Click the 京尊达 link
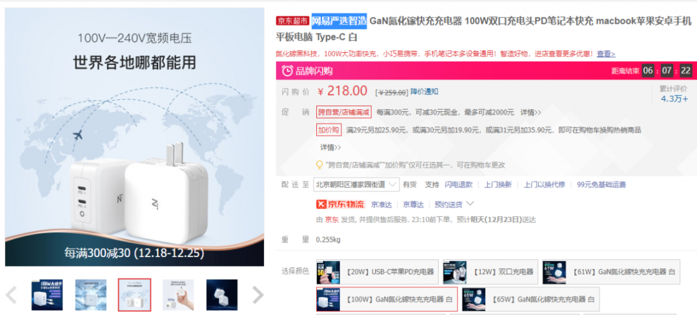The height and width of the screenshot is (315, 697). coord(414,205)
